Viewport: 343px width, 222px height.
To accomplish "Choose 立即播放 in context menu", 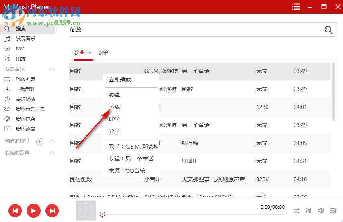I will tap(120, 80).
